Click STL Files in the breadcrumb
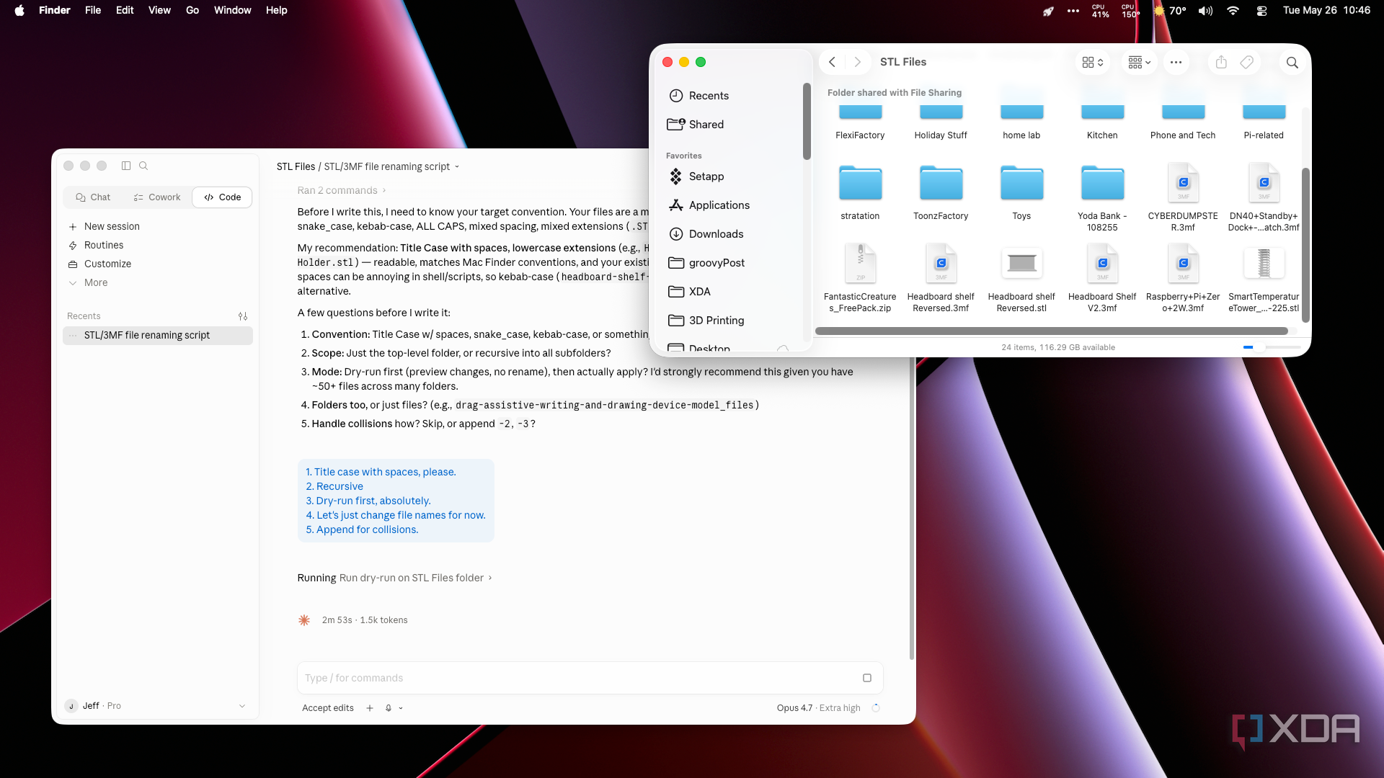Viewport: 1384px width, 778px height. point(296,166)
